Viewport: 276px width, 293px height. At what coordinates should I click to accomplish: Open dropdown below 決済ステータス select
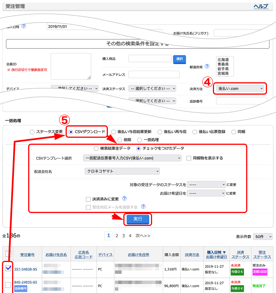click(152, 101)
